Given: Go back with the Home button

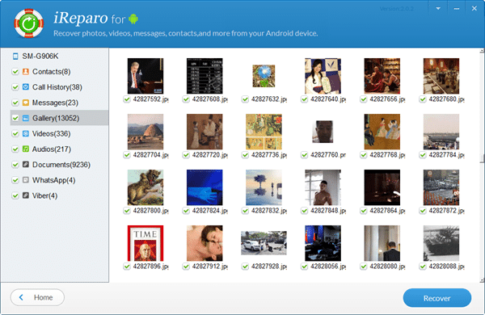Looking at the screenshot, I should [37, 297].
